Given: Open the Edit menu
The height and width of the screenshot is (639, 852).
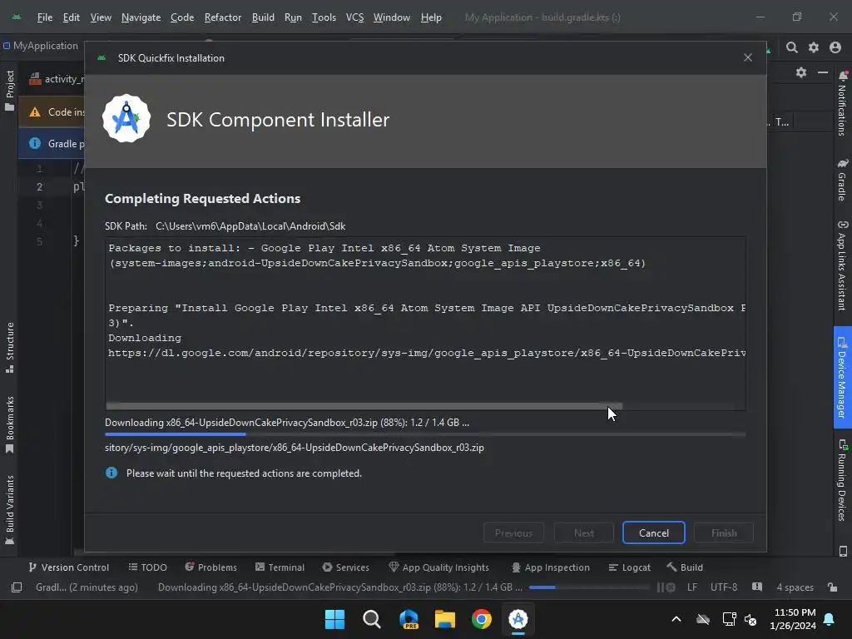Looking at the screenshot, I should pyautogui.click(x=72, y=17).
